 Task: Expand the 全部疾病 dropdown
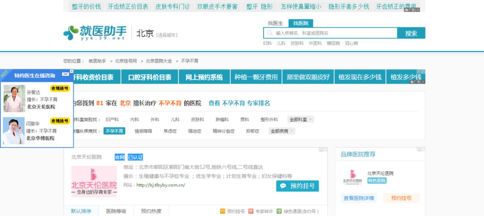pos(282,131)
